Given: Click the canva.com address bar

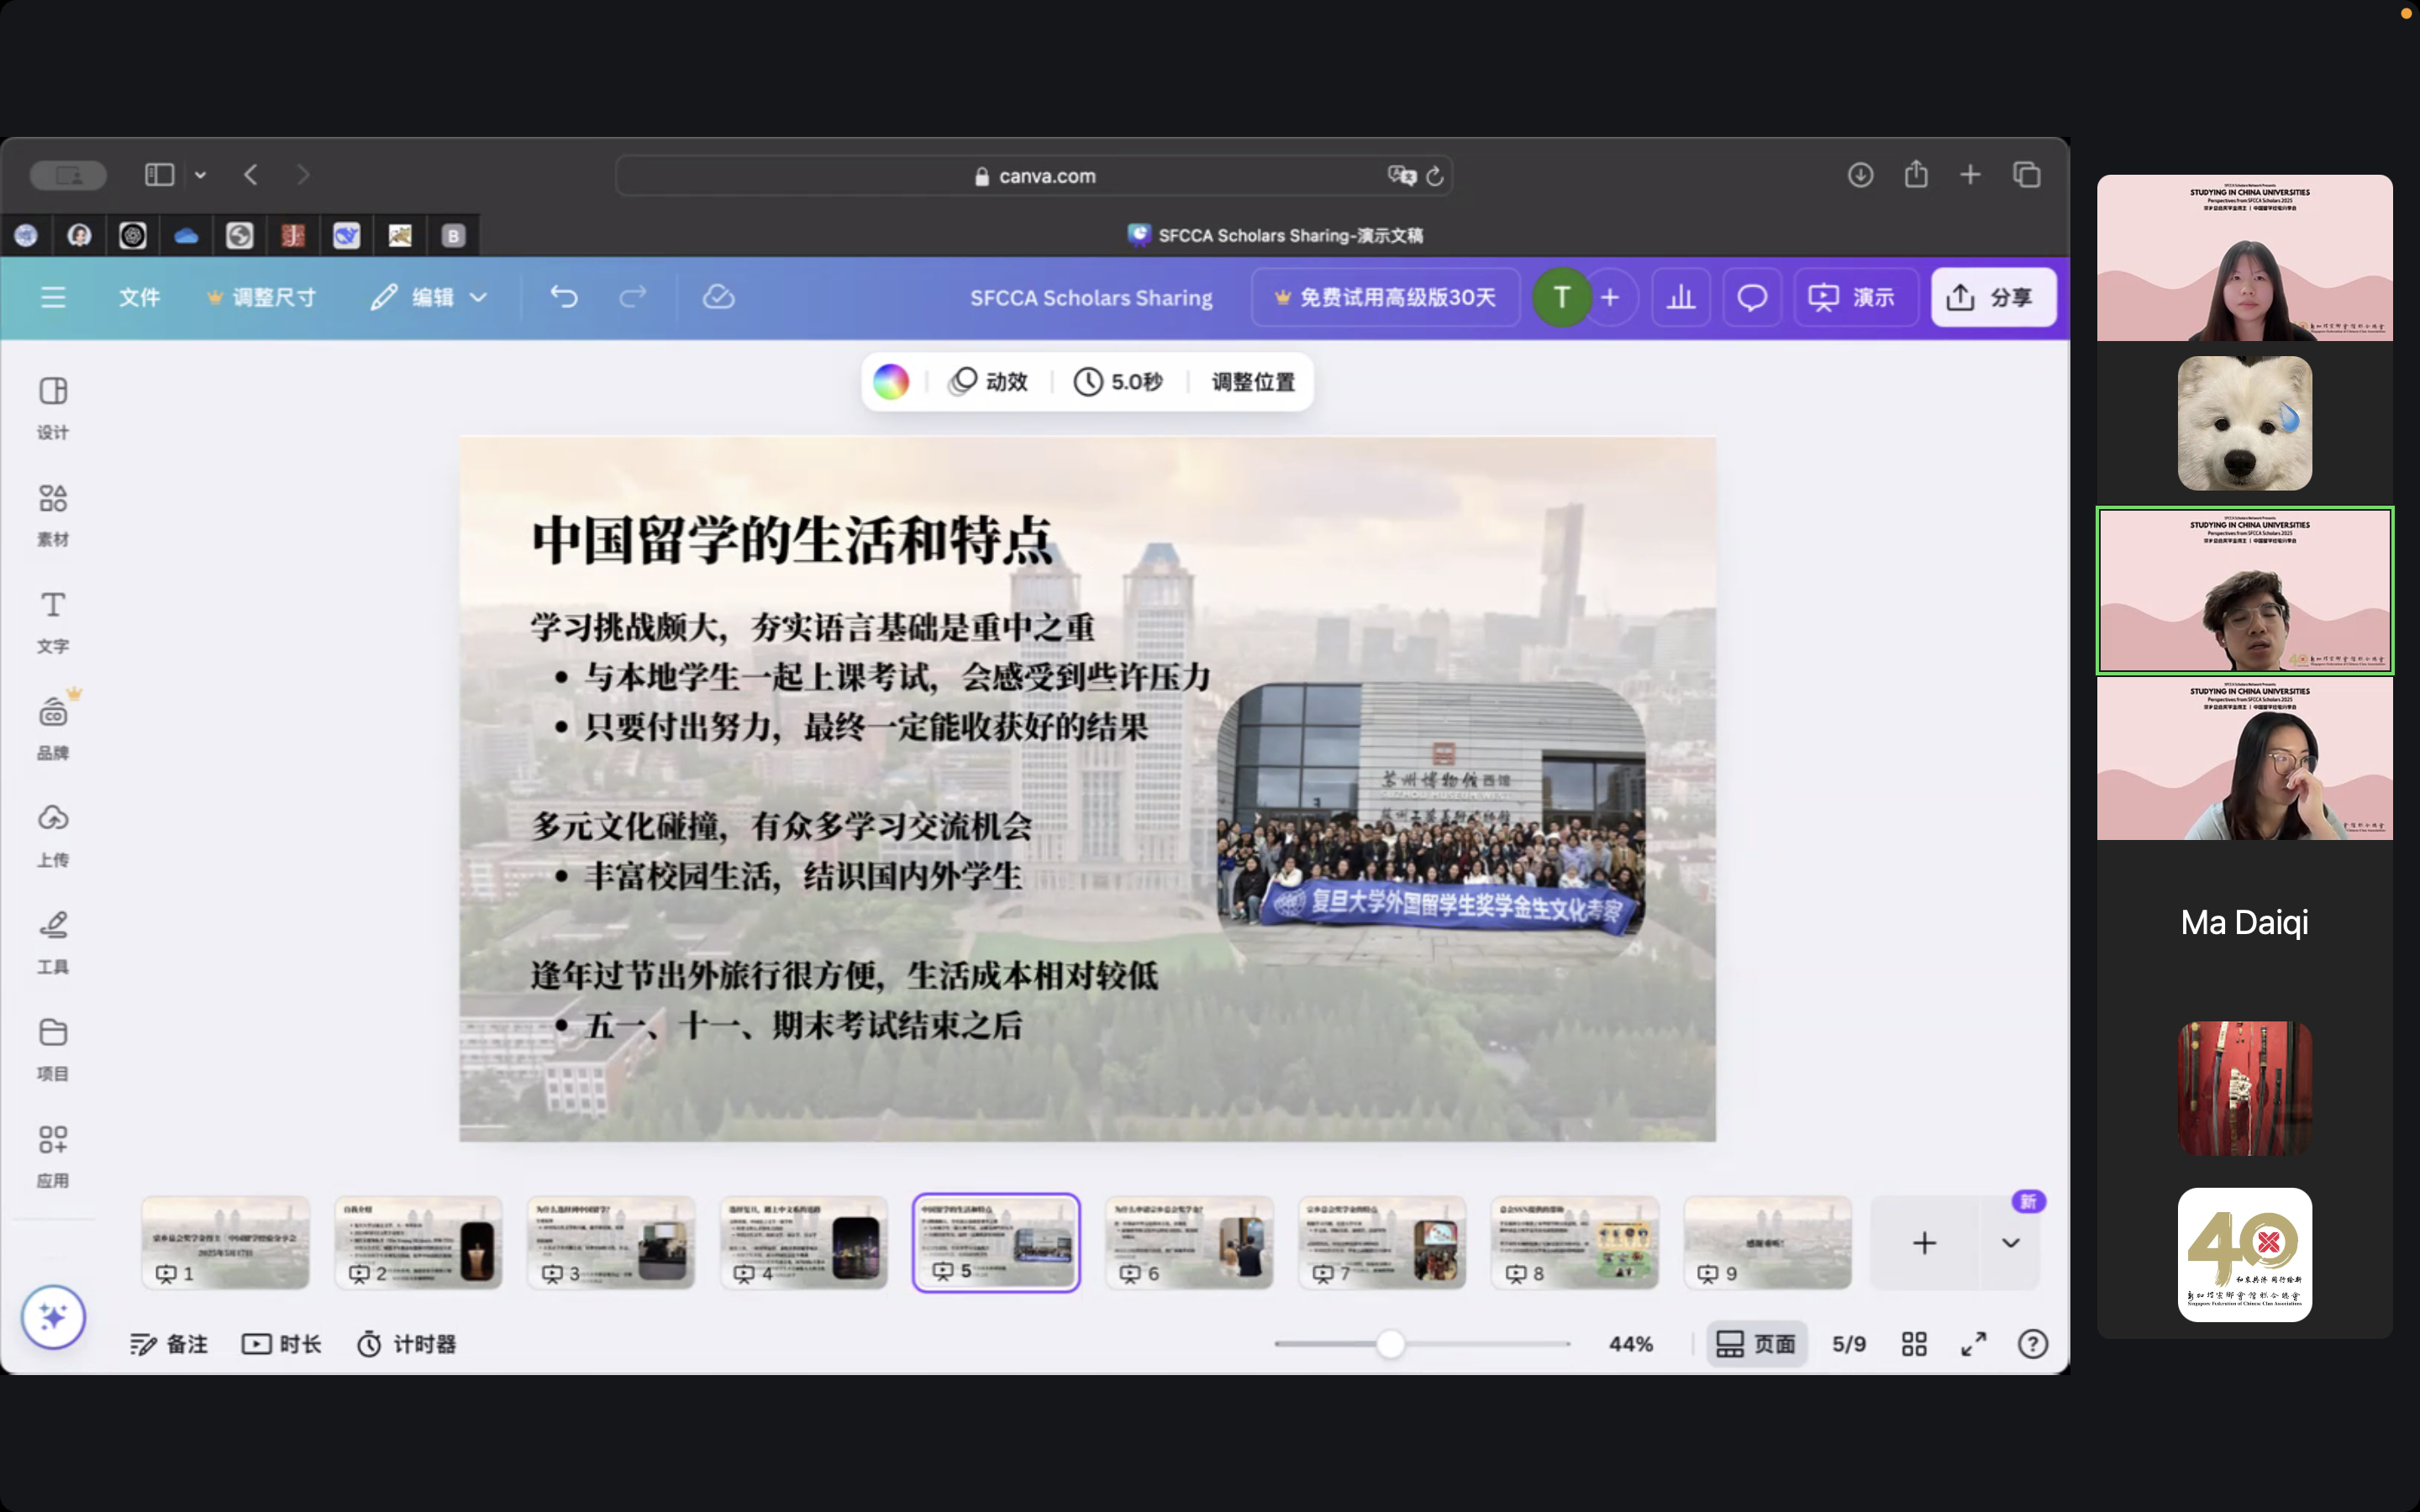Looking at the screenshot, I should pyautogui.click(x=1034, y=176).
